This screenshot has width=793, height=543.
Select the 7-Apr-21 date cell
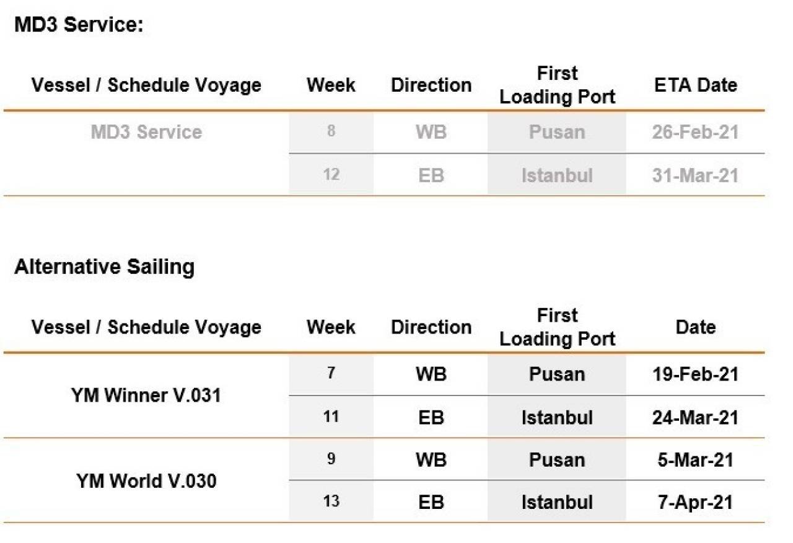[695, 502]
